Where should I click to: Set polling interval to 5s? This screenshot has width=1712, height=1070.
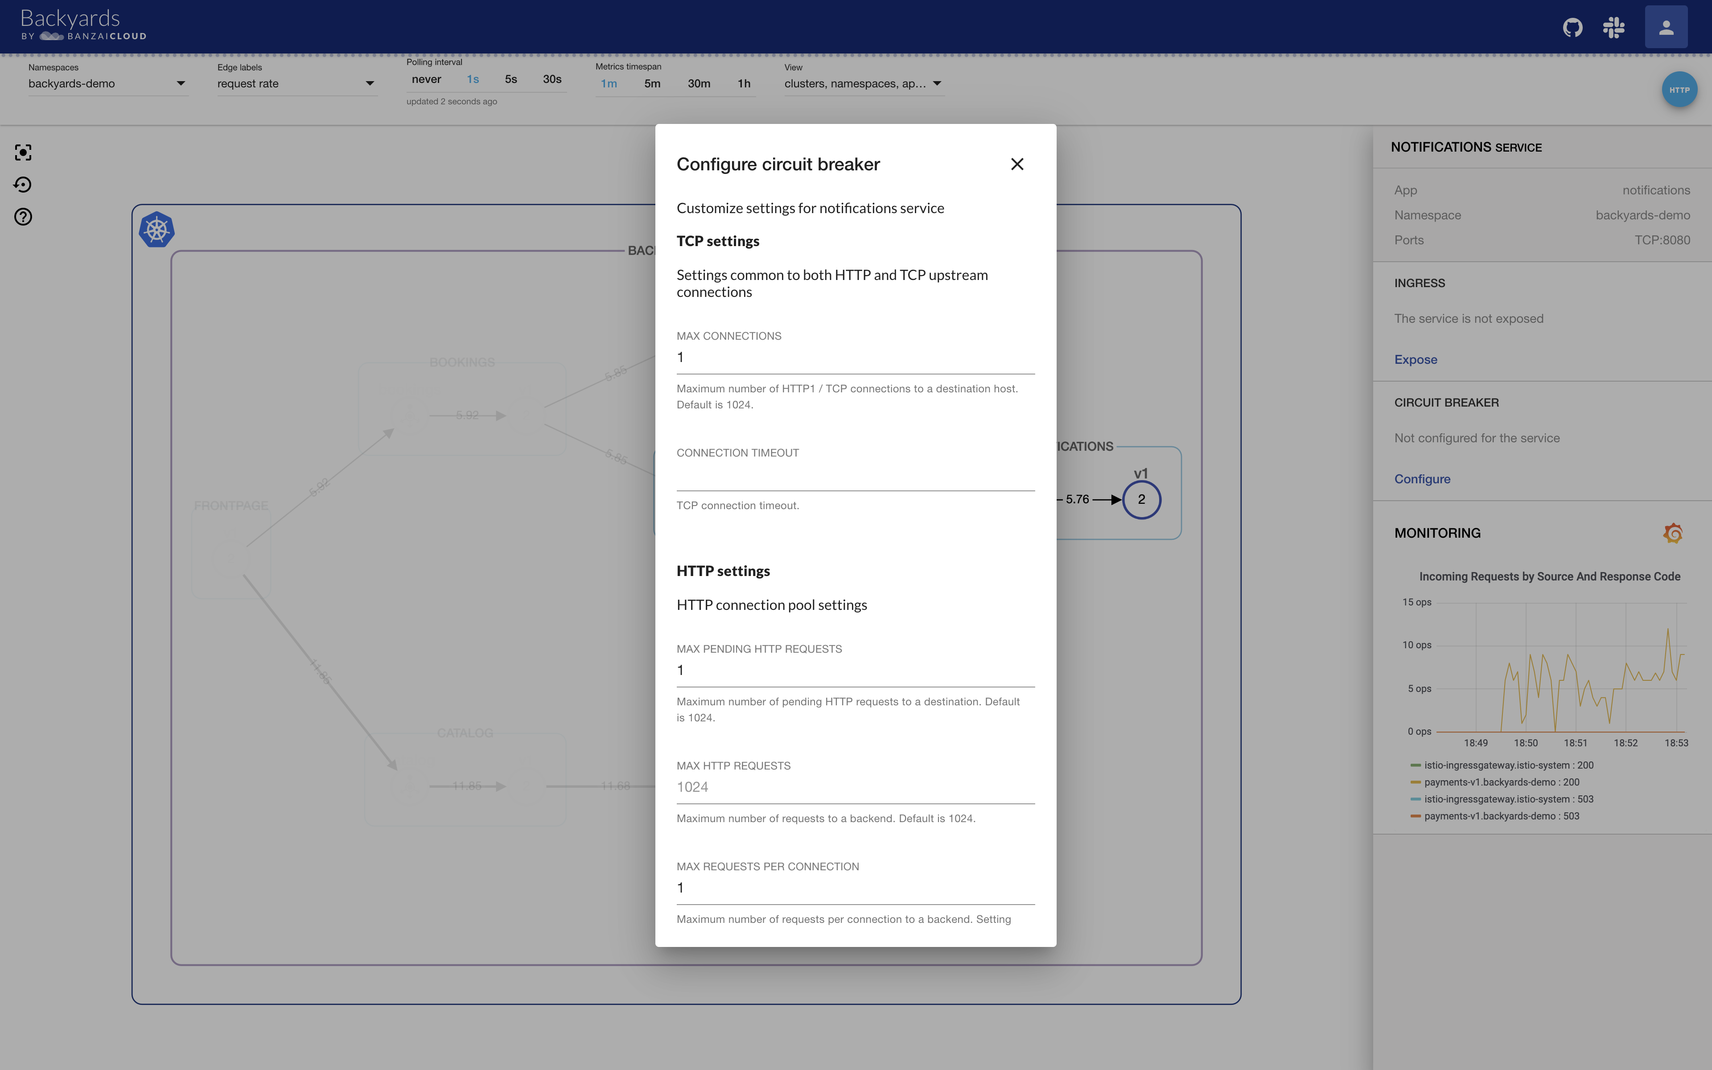511,79
